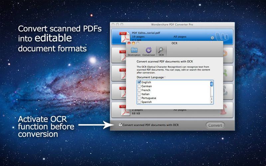
Task: Toggle Convert scanned PDF documents with OCR checkbox
Action: point(120,125)
